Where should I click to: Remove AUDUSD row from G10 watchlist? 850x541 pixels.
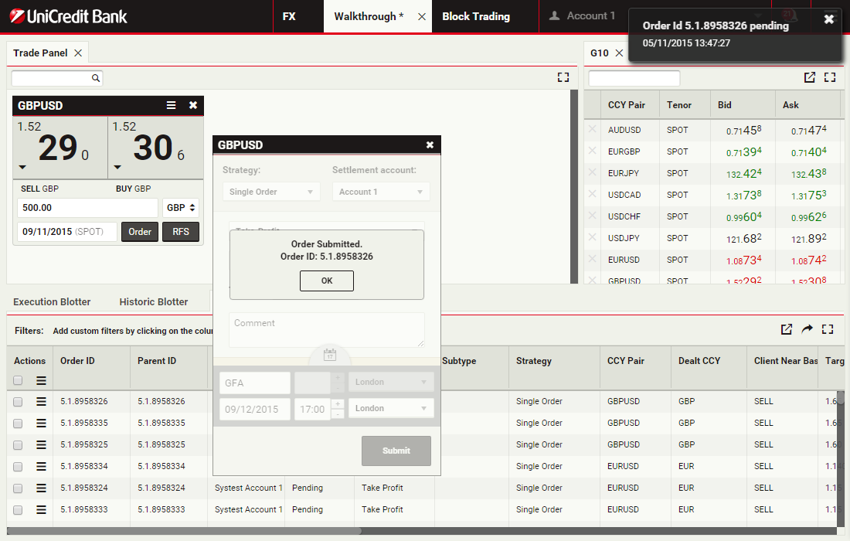pos(593,130)
